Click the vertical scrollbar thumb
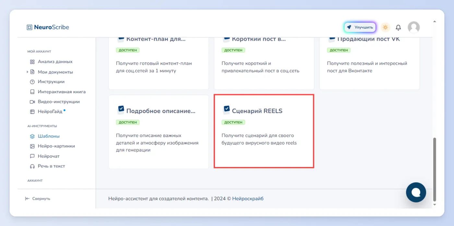 [x=435, y=169]
